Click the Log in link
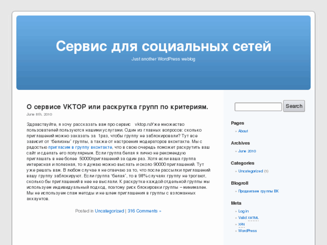Screen dimensions: 327x245 coord(243,211)
